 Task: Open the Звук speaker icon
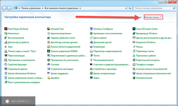6,47
